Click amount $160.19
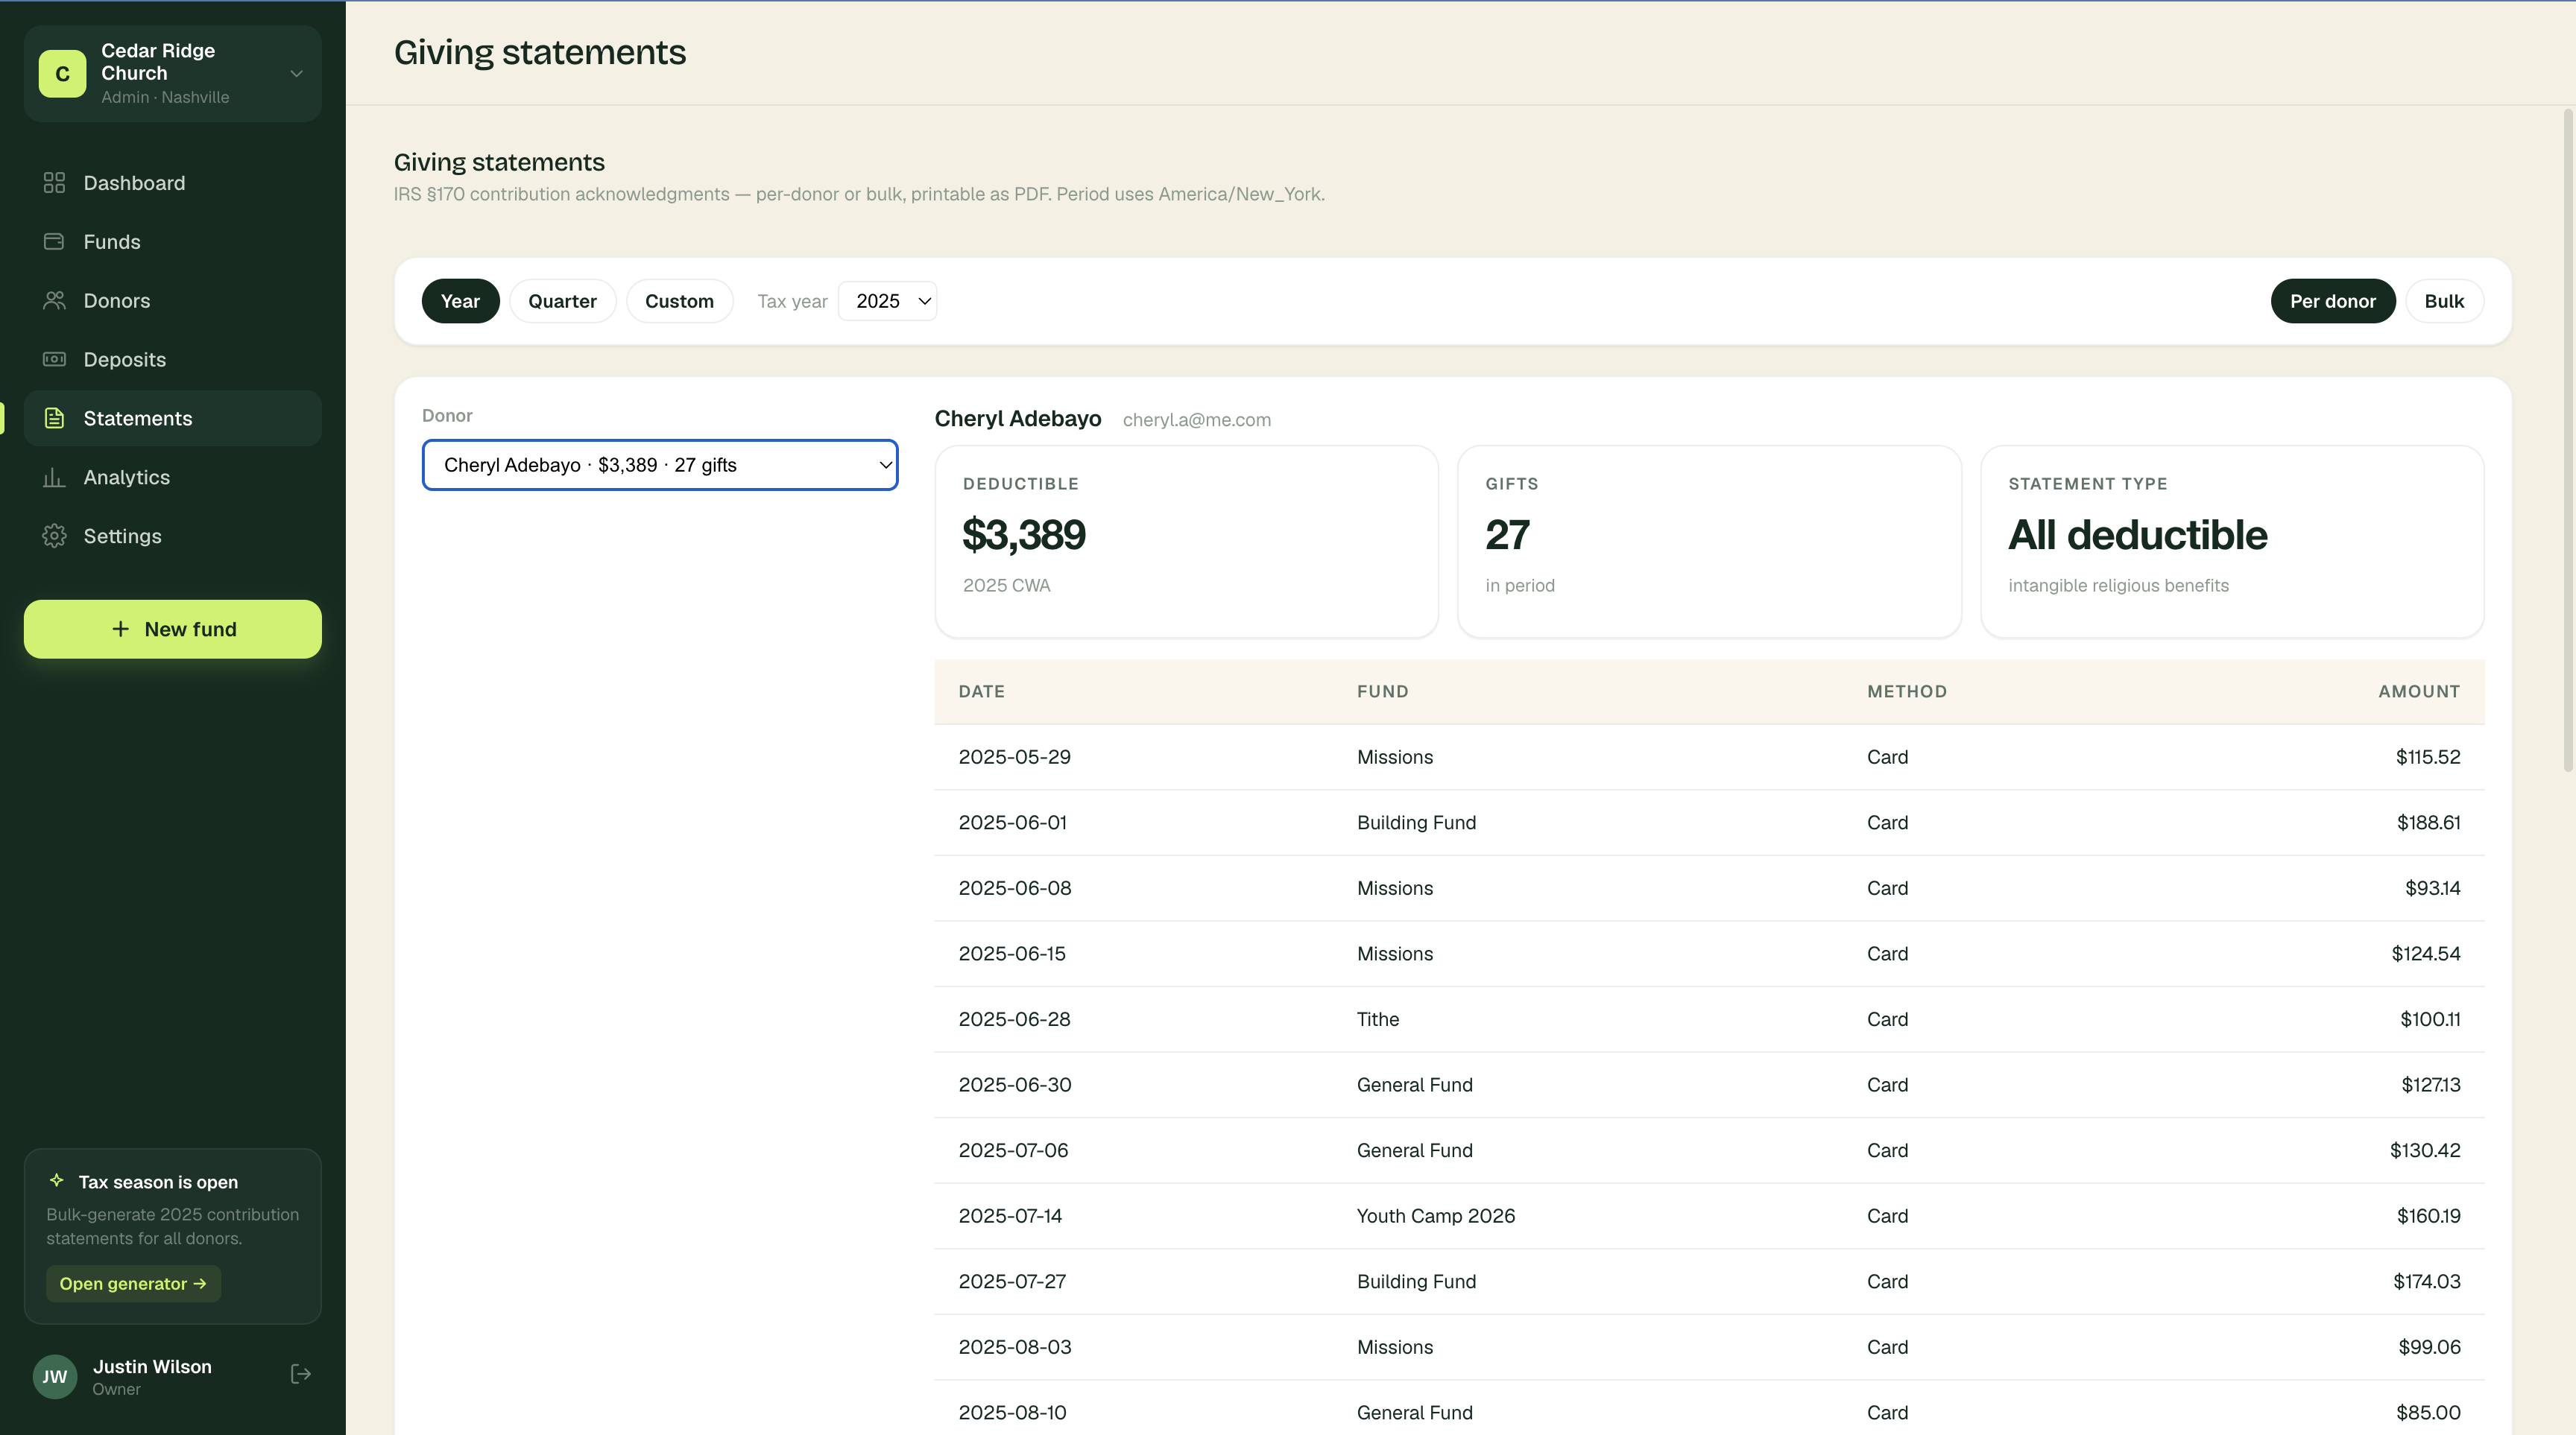This screenshot has width=2576, height=1435. 2428,1216
